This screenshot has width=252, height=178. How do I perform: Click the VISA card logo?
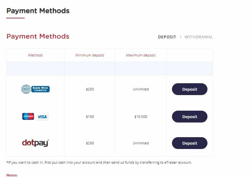[x=42, y=117]
